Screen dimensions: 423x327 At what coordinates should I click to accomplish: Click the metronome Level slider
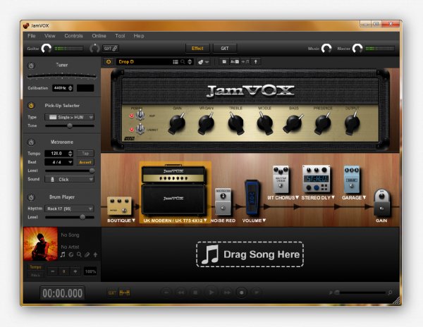pyautogui.click(x=70, y=171)
